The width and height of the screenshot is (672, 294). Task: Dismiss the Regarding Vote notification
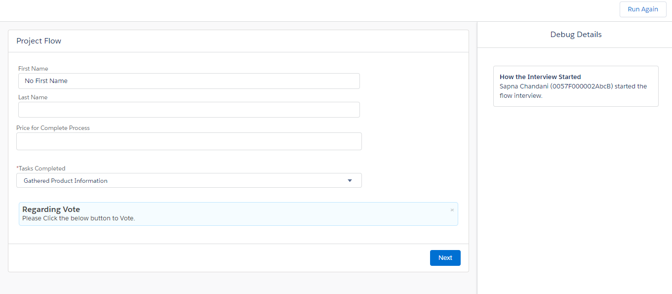click(452, 210)
